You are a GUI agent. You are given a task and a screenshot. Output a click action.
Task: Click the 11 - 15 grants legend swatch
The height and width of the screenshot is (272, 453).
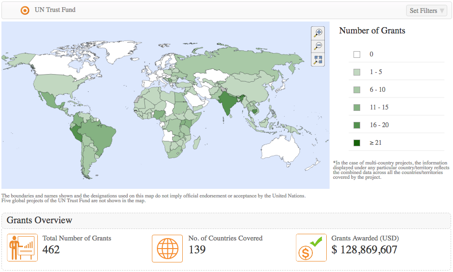[357, 108]
